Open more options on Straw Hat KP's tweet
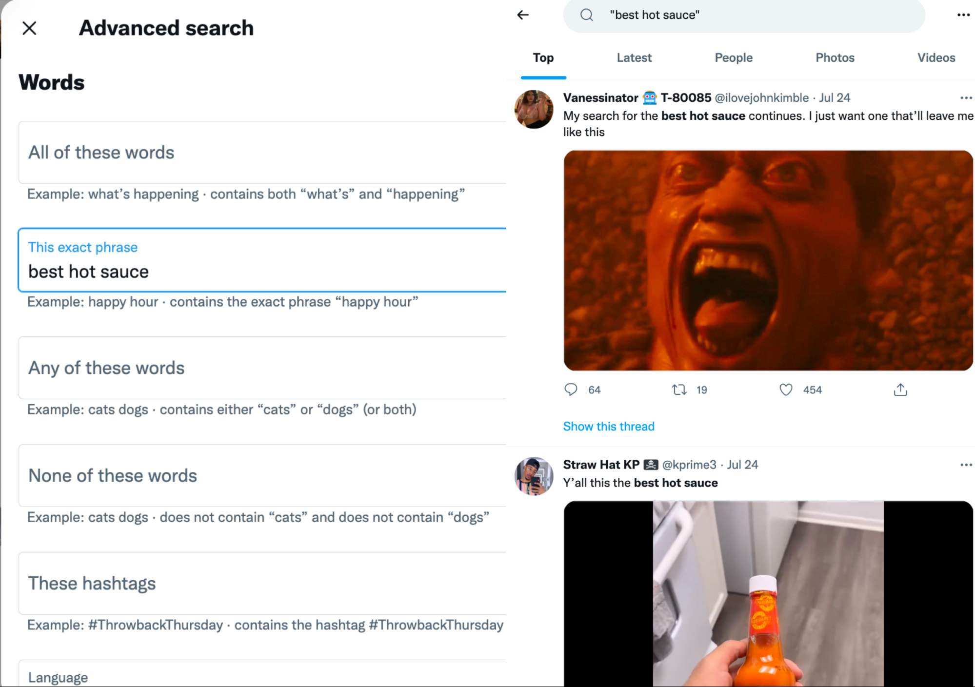 click(x=966, y=464)
